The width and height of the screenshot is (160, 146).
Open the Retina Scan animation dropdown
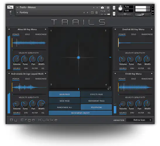[139, 120]
